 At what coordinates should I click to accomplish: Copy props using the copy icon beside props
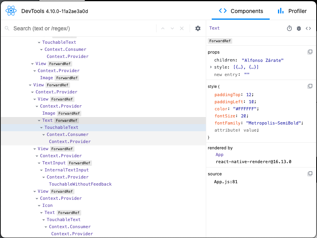point(310,52)
